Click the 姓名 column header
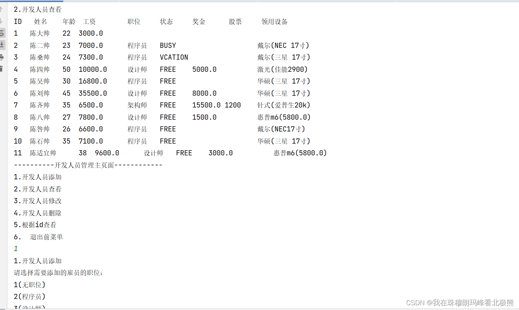519x310 pixels. (41, 21)
